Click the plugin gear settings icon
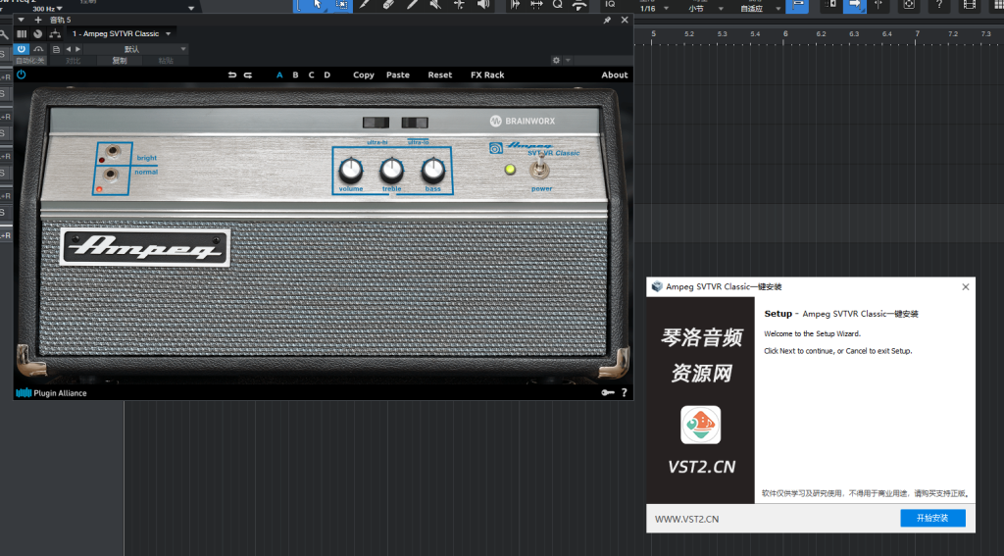The image size is (1004, 556). tap(556, 60)
